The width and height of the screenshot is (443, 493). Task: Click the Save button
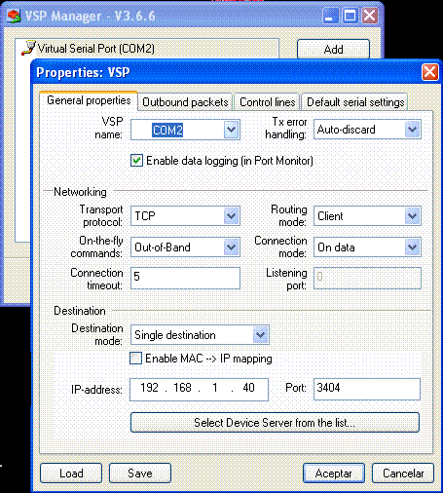140,473
